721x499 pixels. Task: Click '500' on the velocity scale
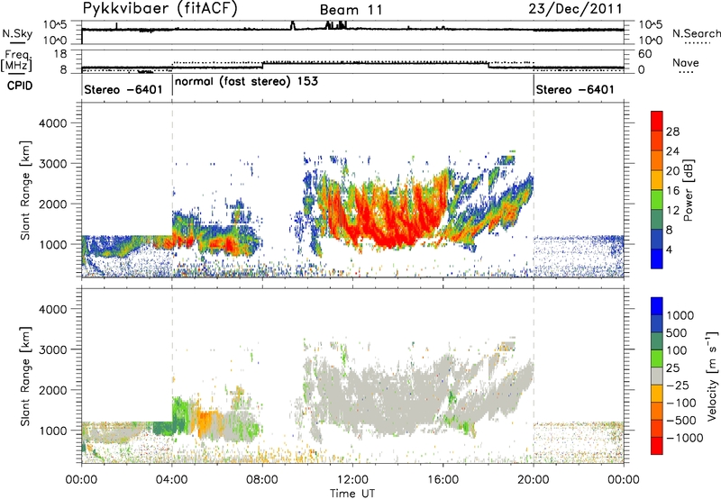(x=677, y=333)
